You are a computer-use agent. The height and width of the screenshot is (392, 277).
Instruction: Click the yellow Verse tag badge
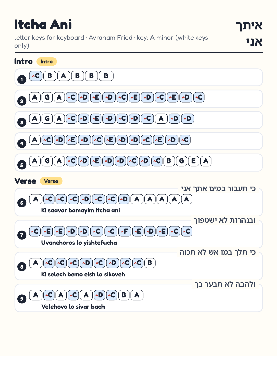51,181
